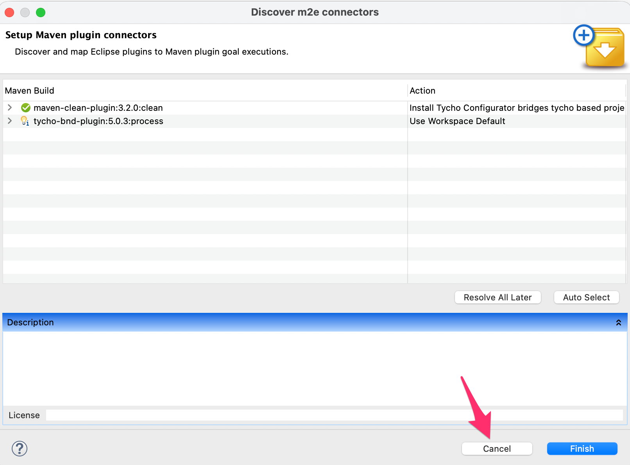Viewport: 630px width, 465px height.
Task: Click the Description section header bar
Action: (315, 323)
